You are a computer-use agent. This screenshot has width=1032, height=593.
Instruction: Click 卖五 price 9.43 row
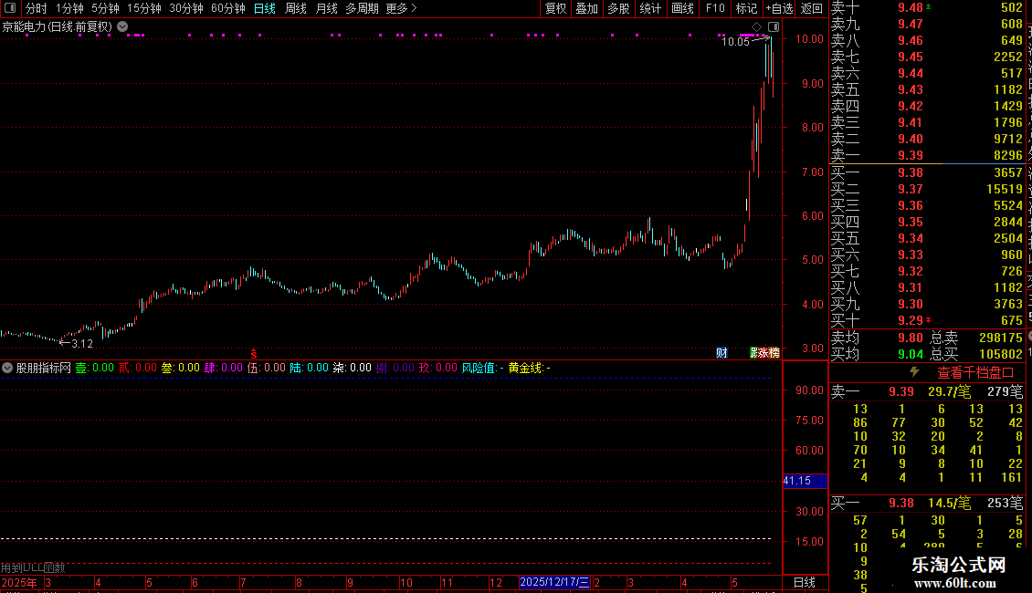pos(927,89)
